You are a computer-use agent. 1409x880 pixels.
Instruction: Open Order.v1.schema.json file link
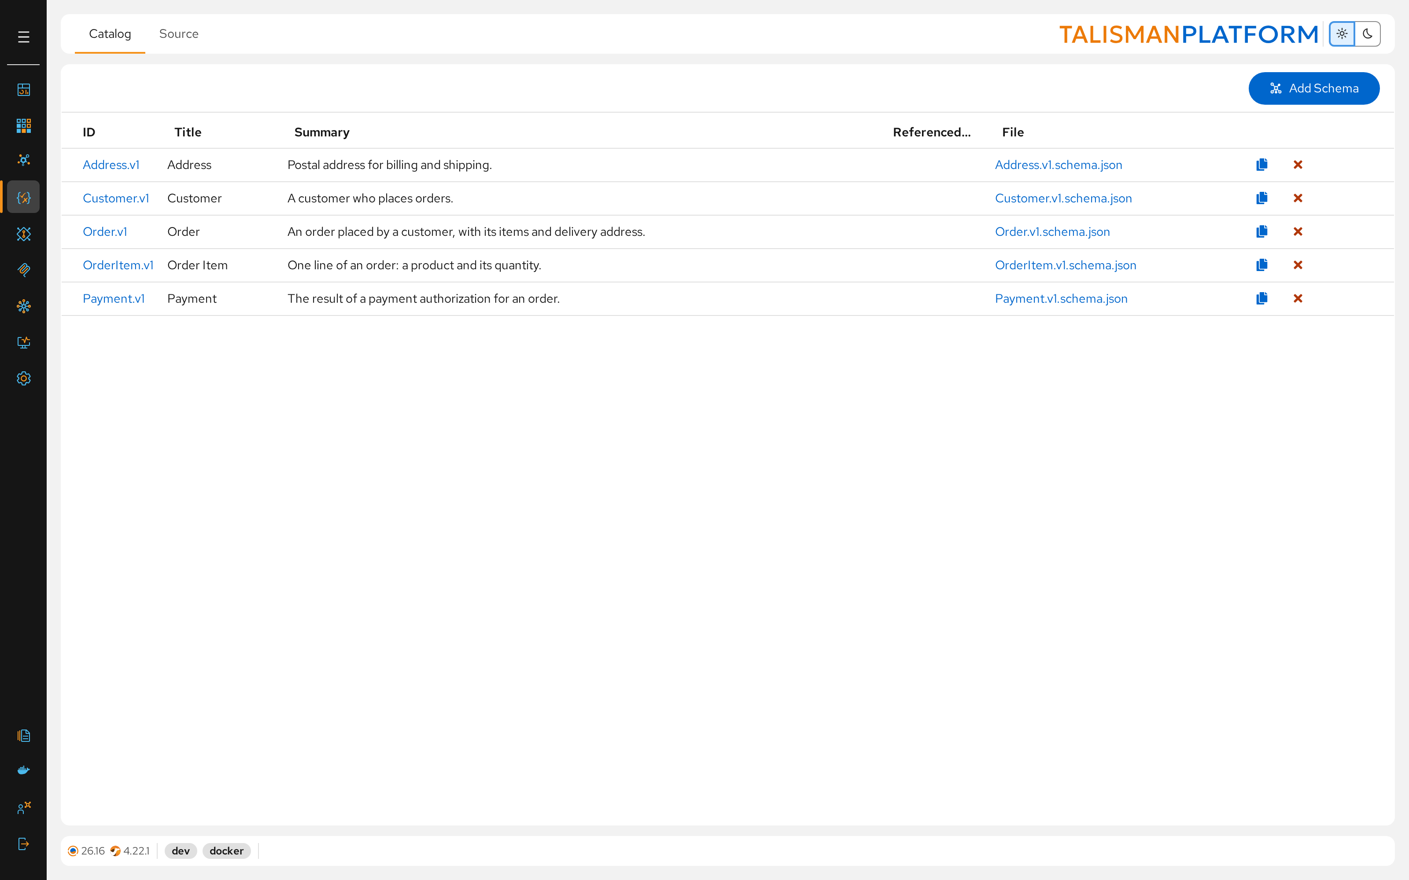[x=1053, y=231]
